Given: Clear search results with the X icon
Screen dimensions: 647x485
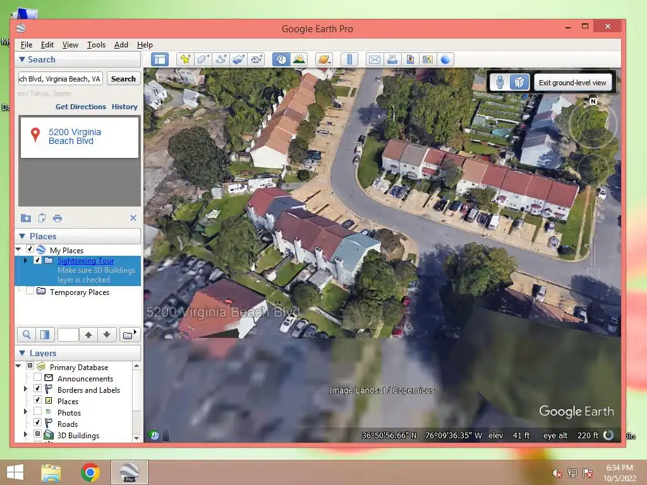Looking at the screenshot, I should pyautogui.click(x=133, y=218).
